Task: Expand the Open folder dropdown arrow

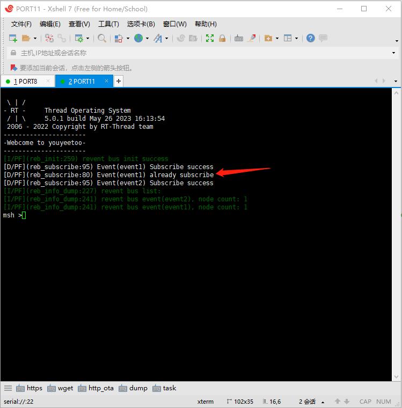Action: (x=35, y=39)
